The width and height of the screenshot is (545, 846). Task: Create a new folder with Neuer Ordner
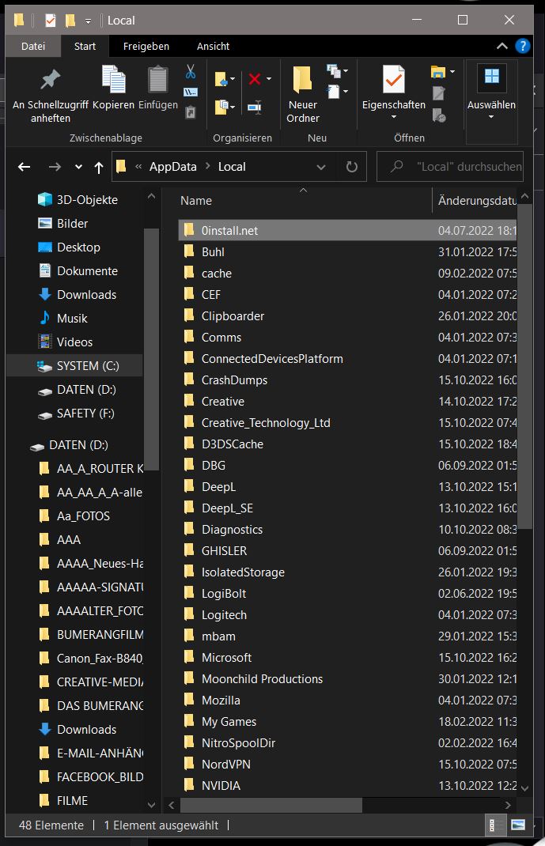point(303,95)
